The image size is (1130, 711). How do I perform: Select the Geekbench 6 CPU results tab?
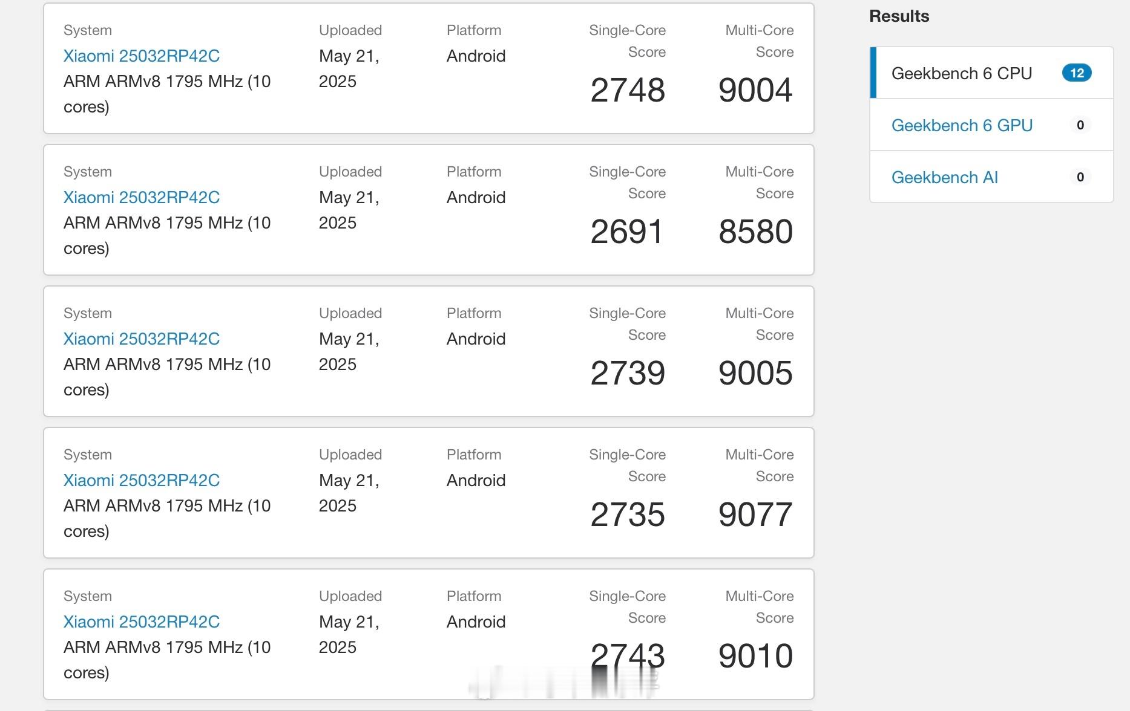[991, 73]
